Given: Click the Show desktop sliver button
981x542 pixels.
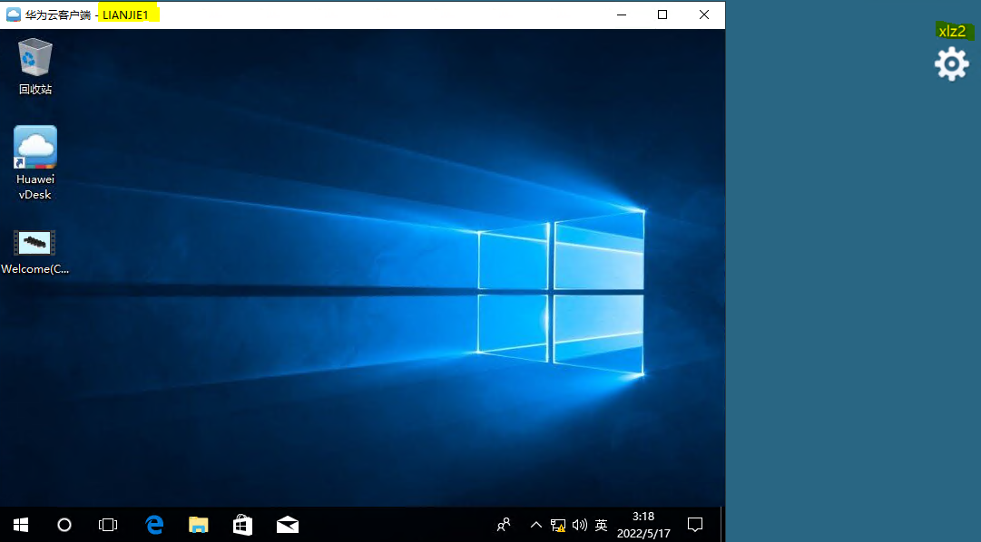Looking at the screenshot, I should [x=722, y=525].
